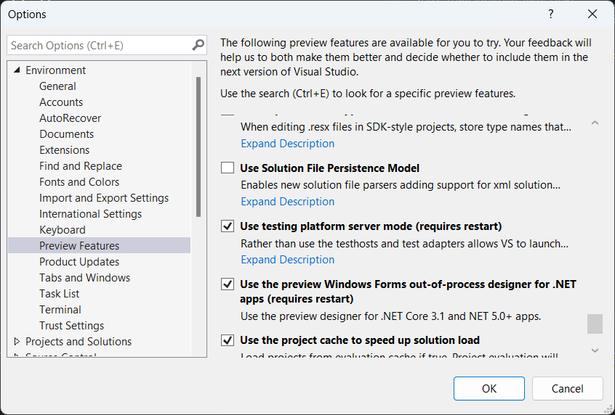This screenshot has height=415, width=615.
Task: Click the preview features scroll down arrow
Action: pos(595,350)
